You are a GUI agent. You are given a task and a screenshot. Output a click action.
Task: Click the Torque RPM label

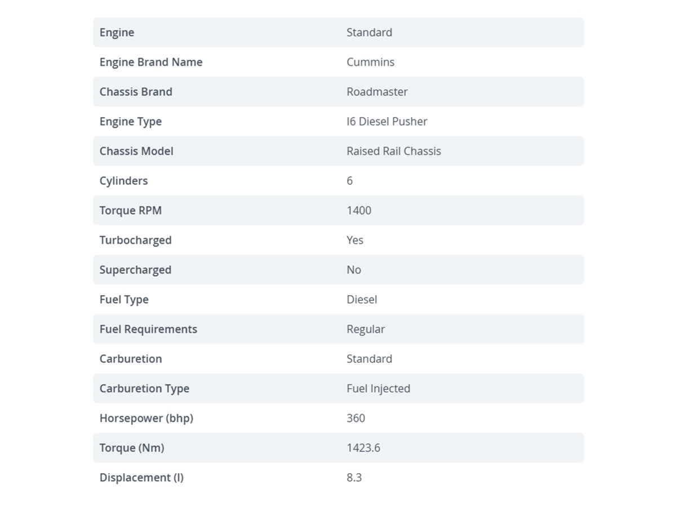[x=131, y=211]
